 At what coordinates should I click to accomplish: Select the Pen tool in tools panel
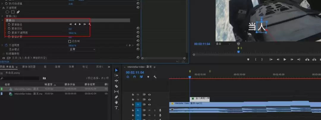(x=116, y=97)
